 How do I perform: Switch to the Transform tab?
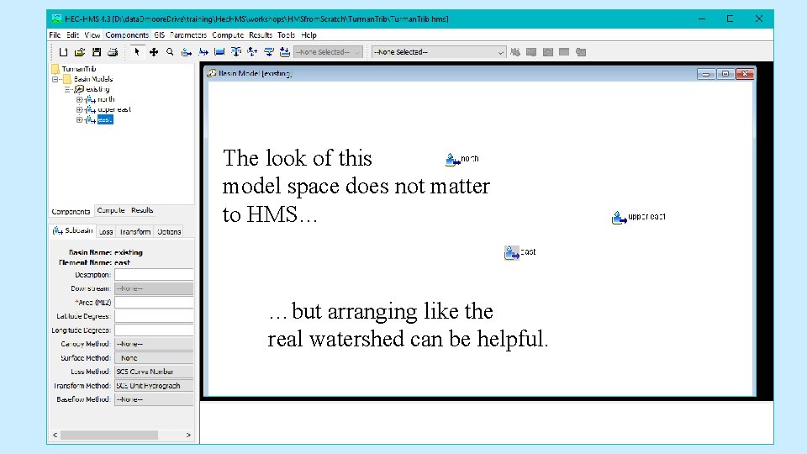[134, 232]
